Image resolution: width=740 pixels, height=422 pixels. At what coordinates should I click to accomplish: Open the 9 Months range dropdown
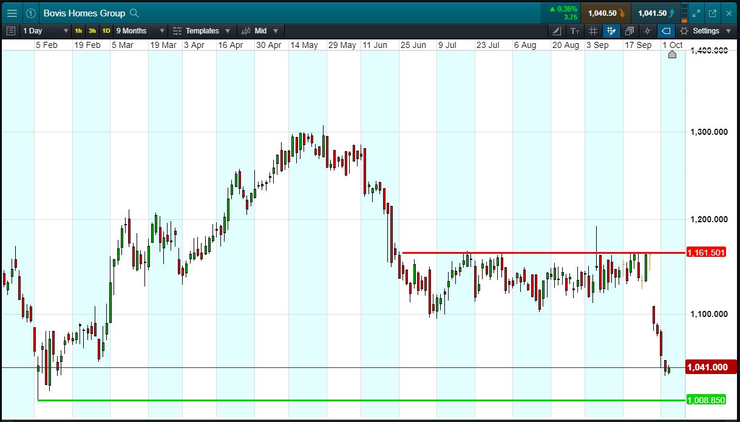coord(140,30)
